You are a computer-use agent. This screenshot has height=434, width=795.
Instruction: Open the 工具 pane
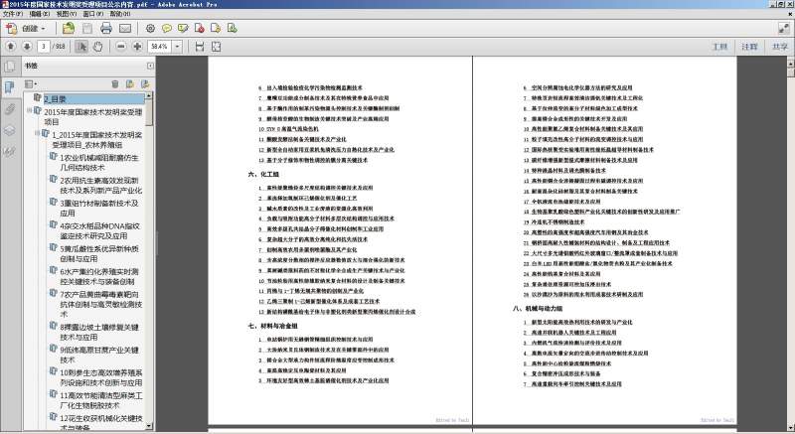[719, 47]
